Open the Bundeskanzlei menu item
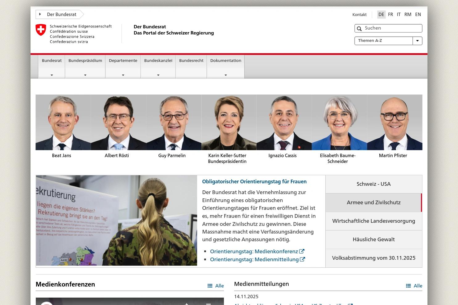The width and height of the screenshot is (458, 305). [x=158, y=60]
